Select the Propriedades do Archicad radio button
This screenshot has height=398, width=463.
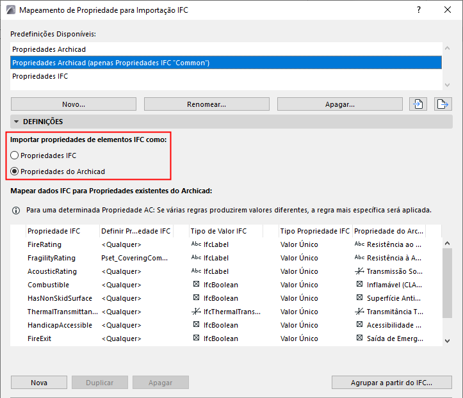tap(15, 171)
